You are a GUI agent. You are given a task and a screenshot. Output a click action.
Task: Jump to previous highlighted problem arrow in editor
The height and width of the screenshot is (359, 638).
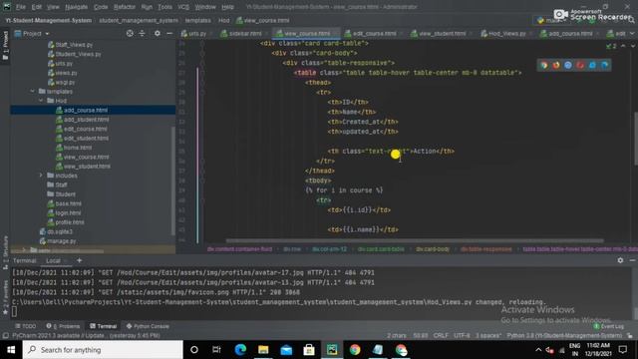[x=623, y=46]
